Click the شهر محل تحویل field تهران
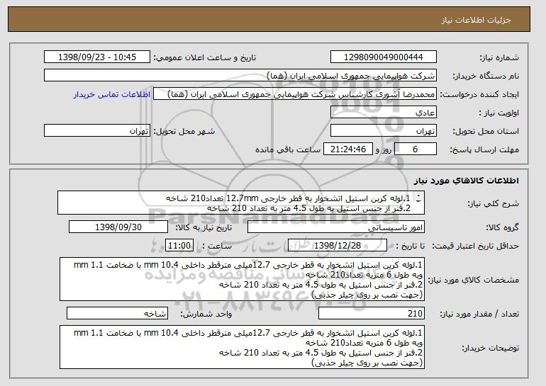Viewport: 546px width, 386px height. (97, 131)
